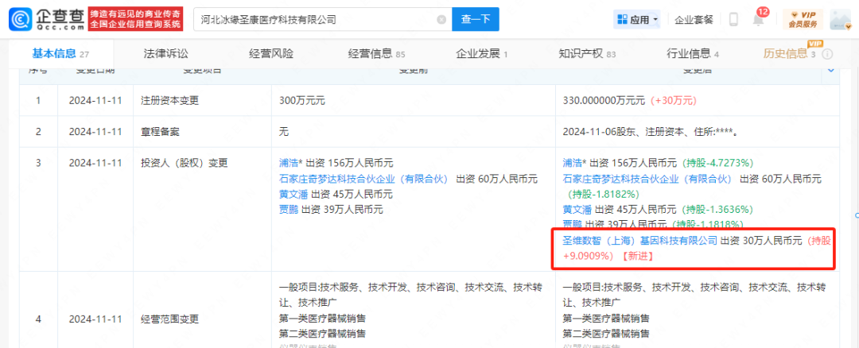Open 企业套餐 link
The width and height of the screenshot is (859, 348).
click(694, 20)
